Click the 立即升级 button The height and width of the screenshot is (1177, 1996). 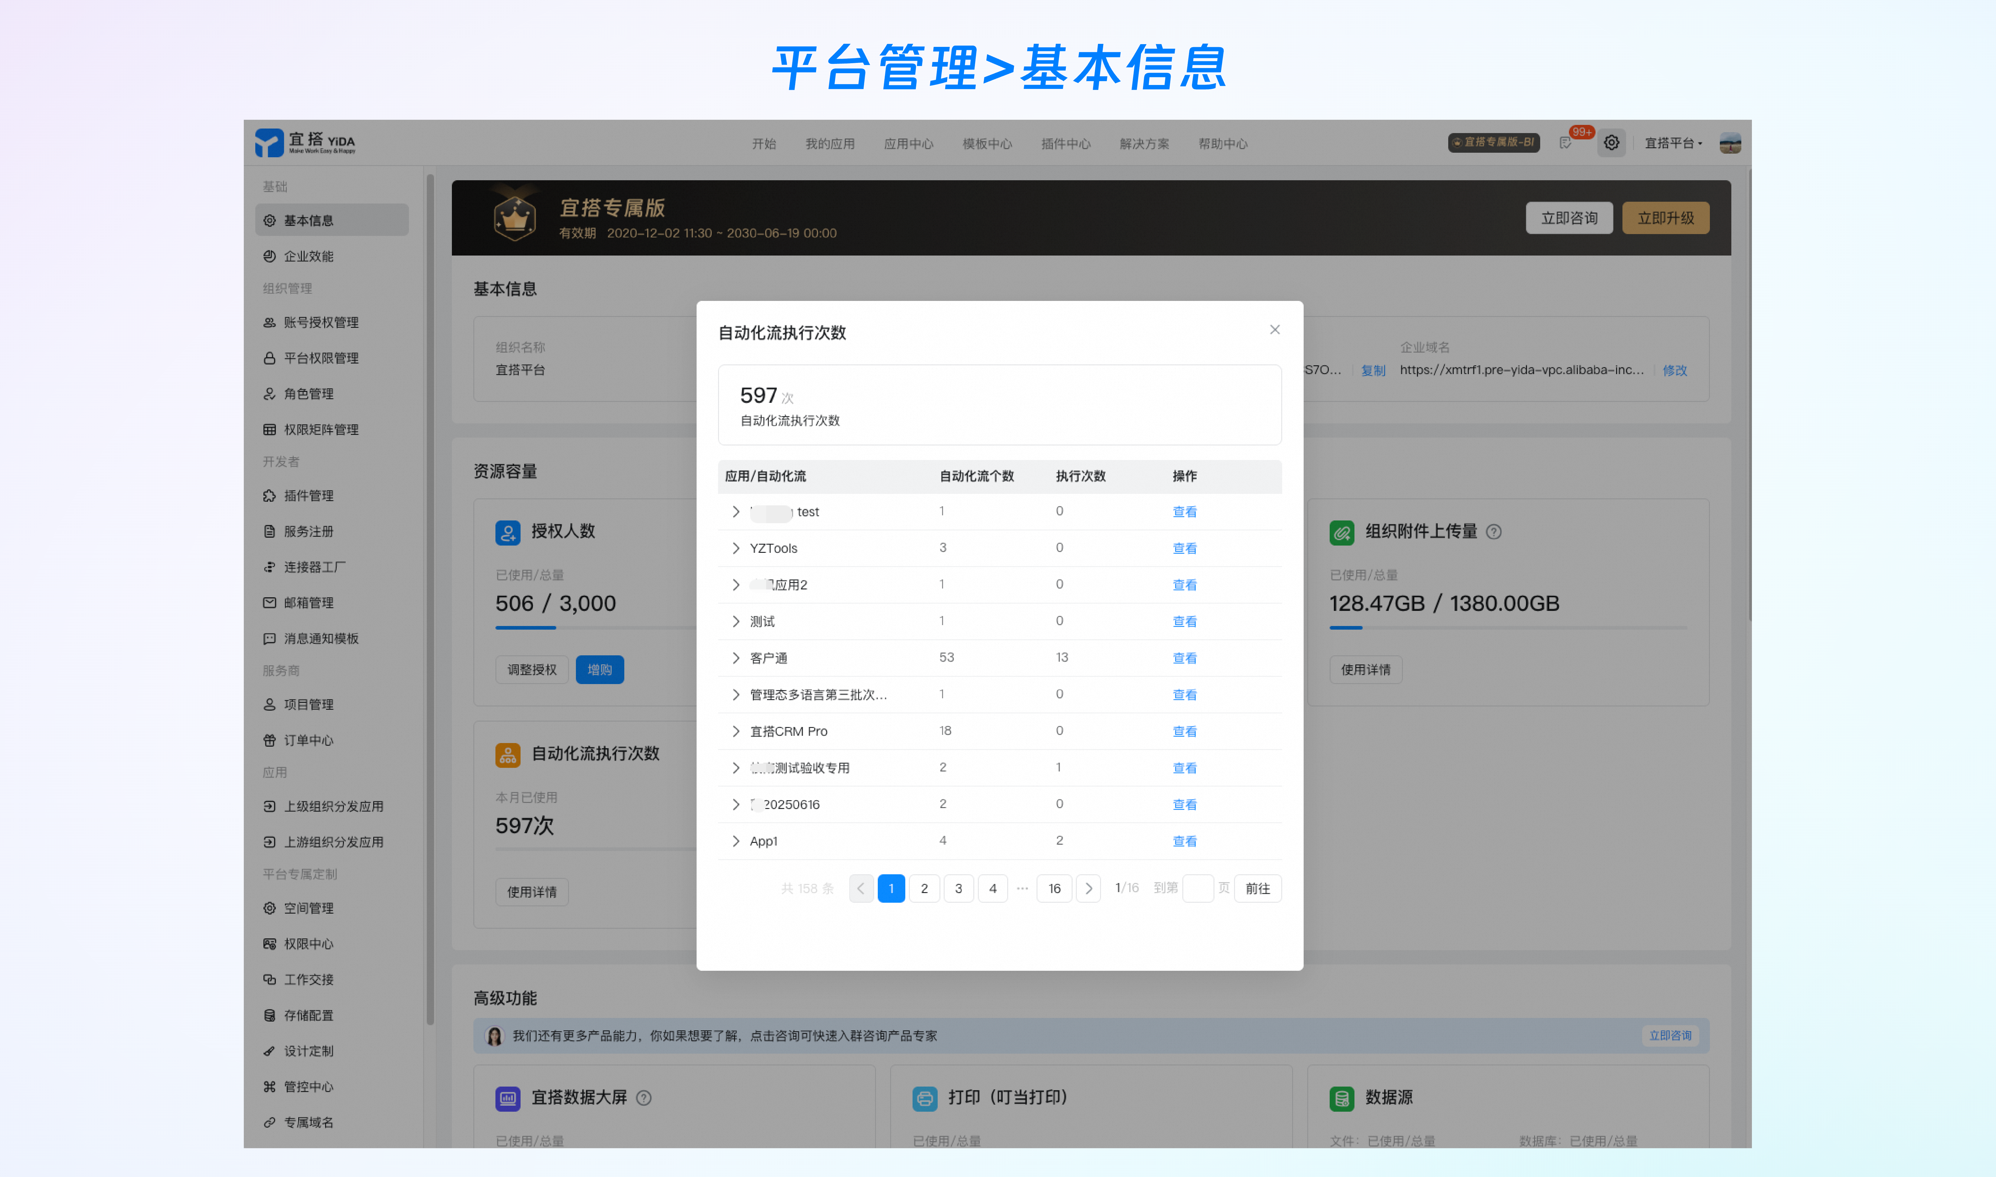(x=1665, y=218)
